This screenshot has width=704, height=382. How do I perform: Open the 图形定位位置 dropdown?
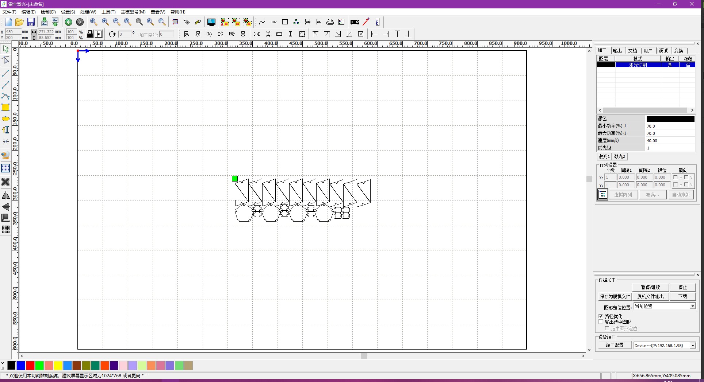click(693, 307)
